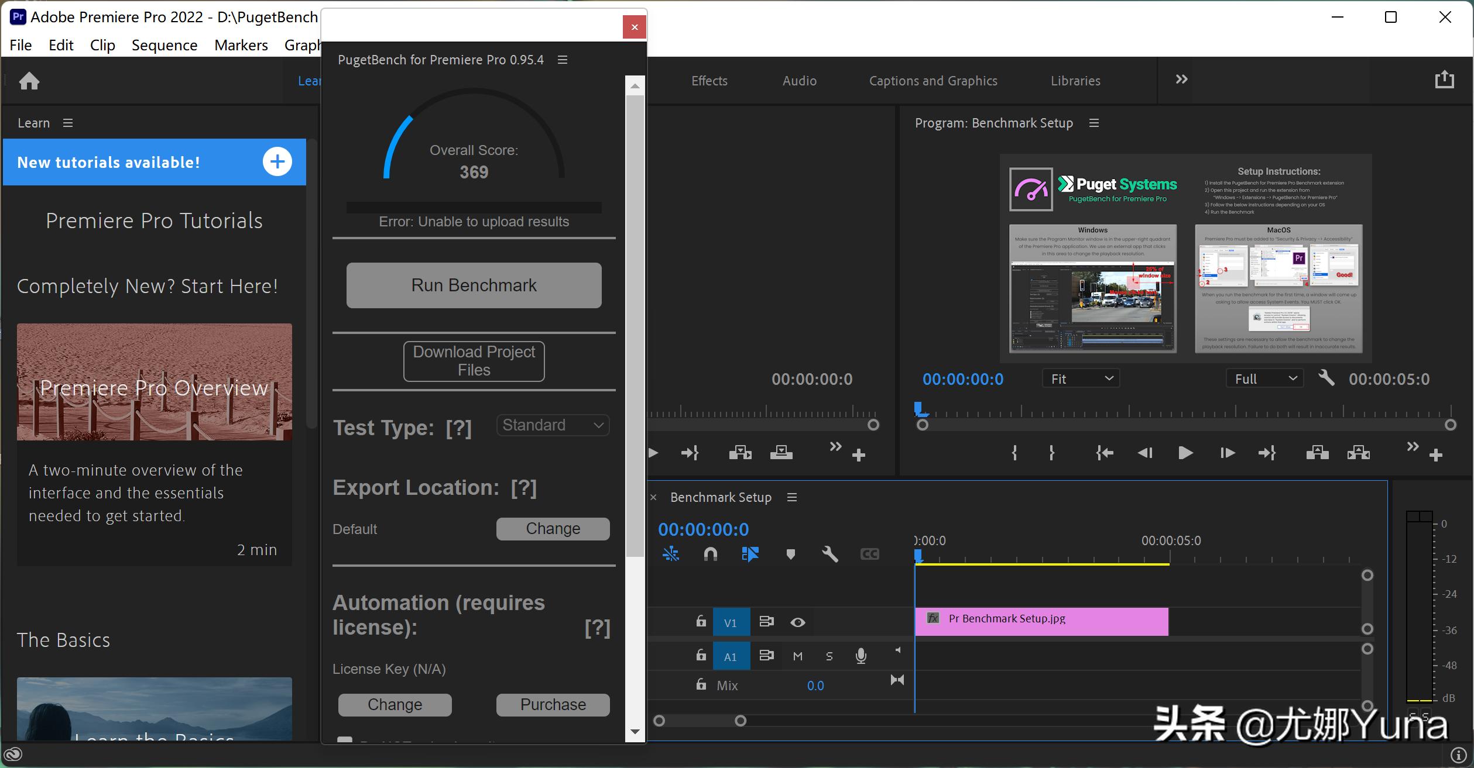Click Quick Export share icon

(1444, 80)
